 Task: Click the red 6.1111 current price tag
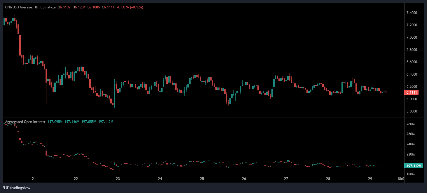[x=411, y=92]
